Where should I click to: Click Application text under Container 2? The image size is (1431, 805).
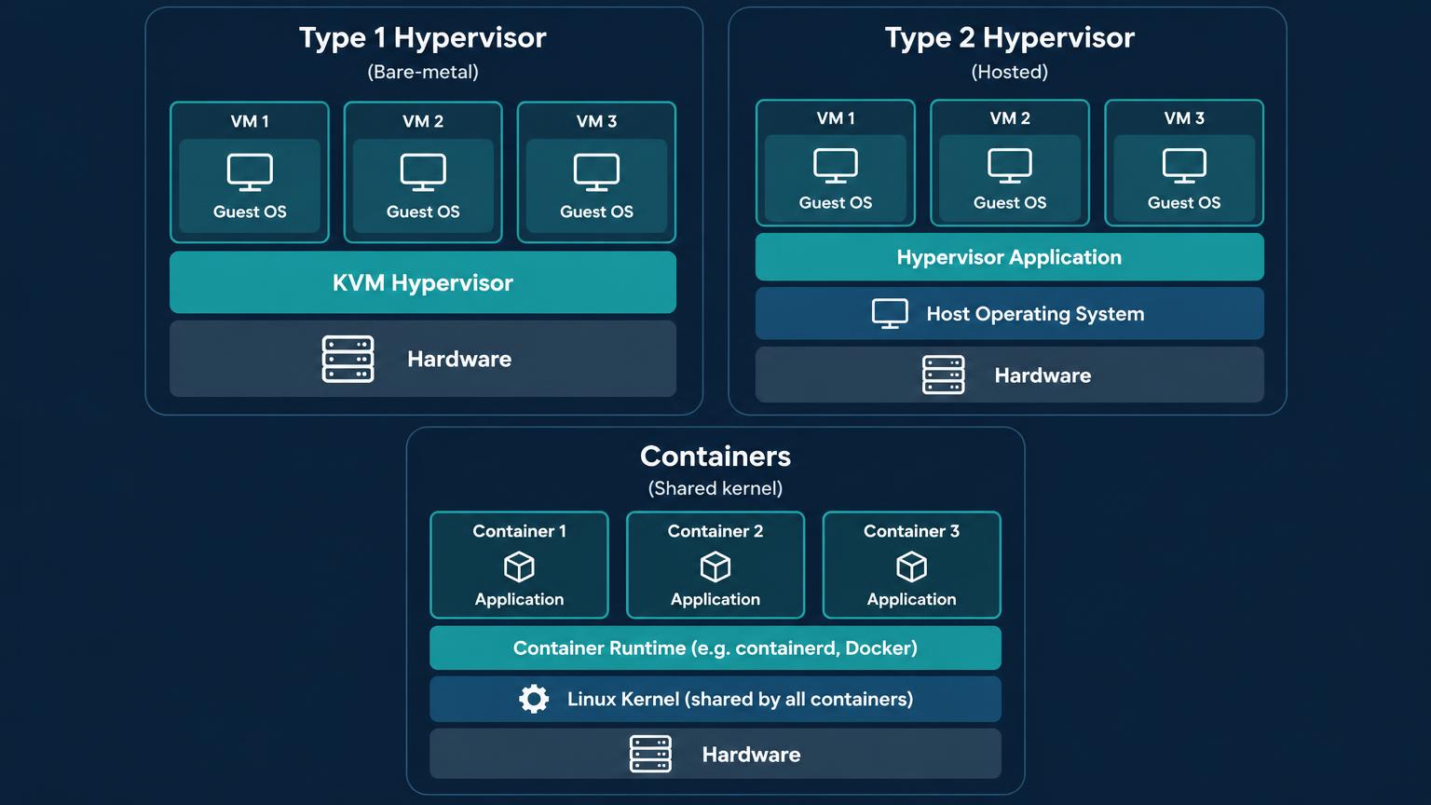pos(715,599)
